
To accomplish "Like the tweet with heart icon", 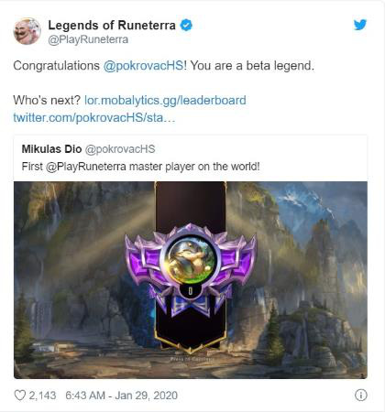I will pos(20,396).
